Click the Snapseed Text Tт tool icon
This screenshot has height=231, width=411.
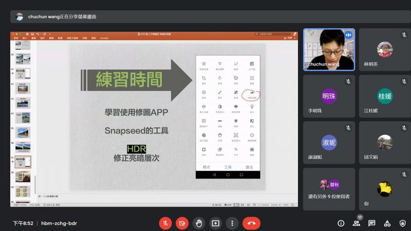click(236, 149)
